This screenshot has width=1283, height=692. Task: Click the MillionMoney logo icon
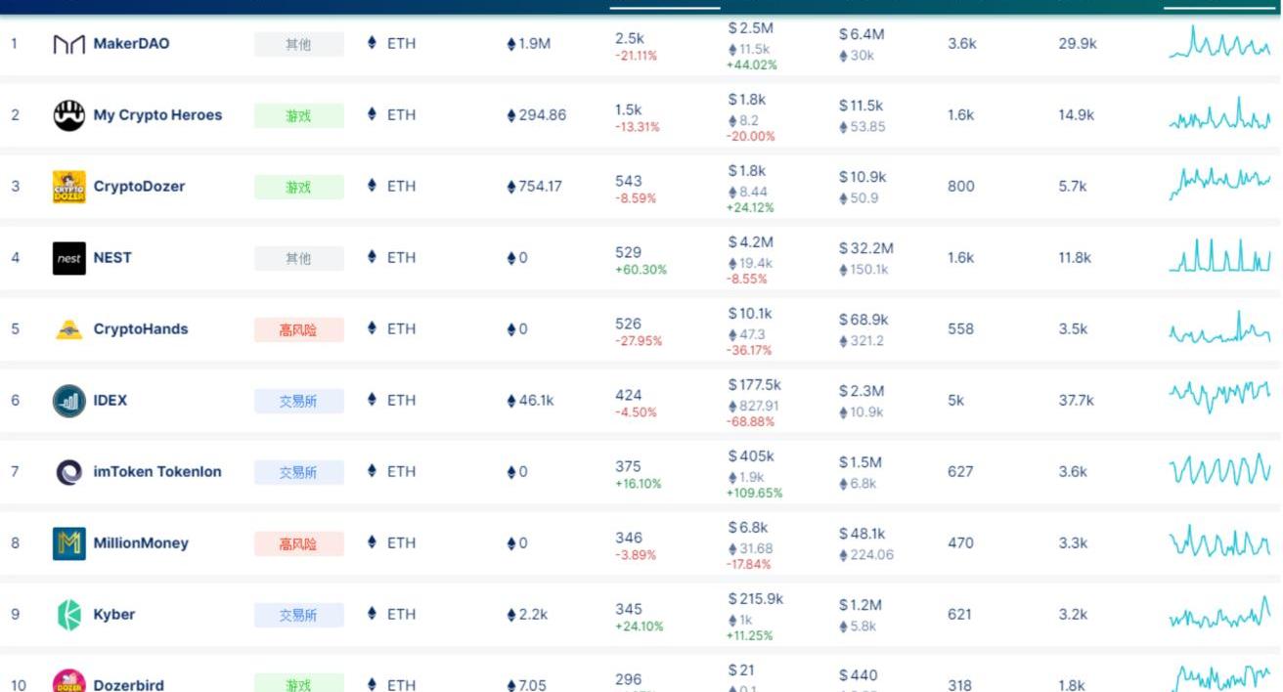(68, 543)
